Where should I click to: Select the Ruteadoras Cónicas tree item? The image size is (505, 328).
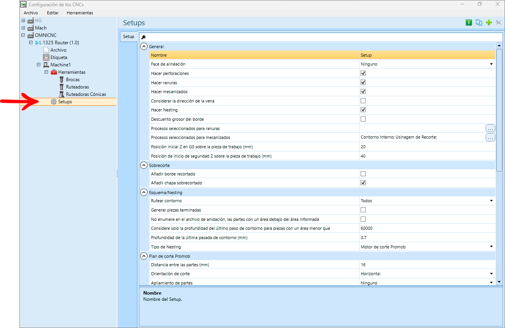(86, 94)
